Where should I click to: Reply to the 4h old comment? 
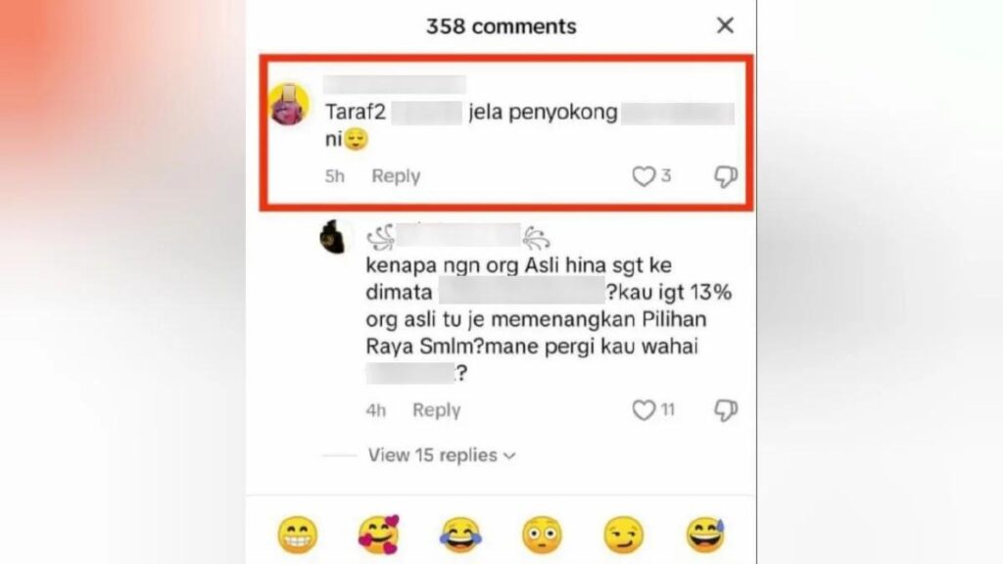pyautogui.click(x=436, y=410)
